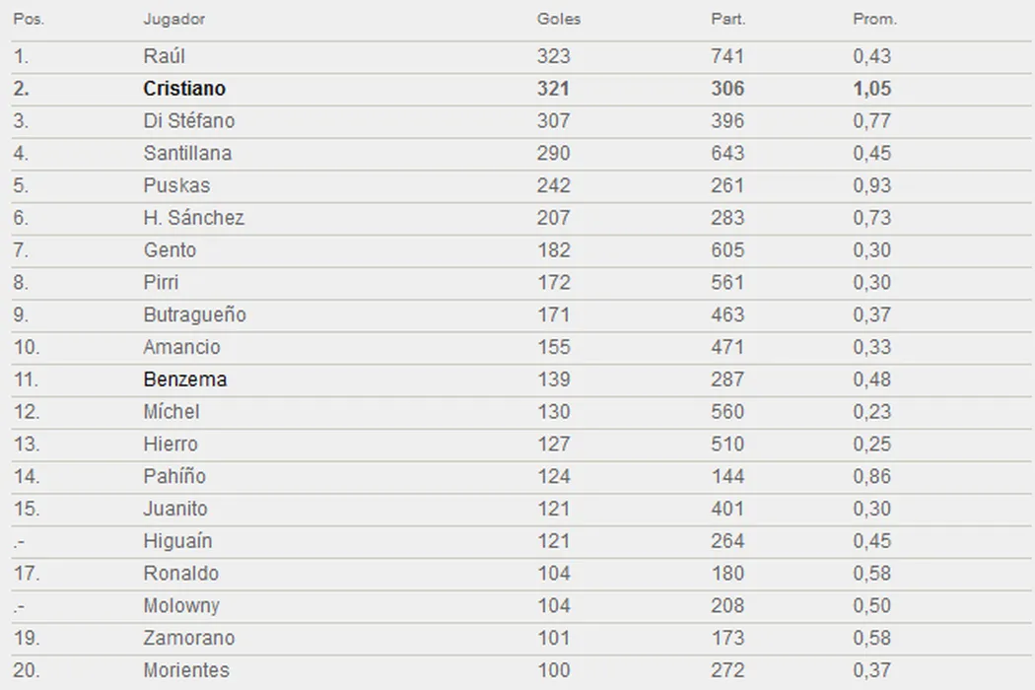Click the Jugador column header

pos(173,20)
